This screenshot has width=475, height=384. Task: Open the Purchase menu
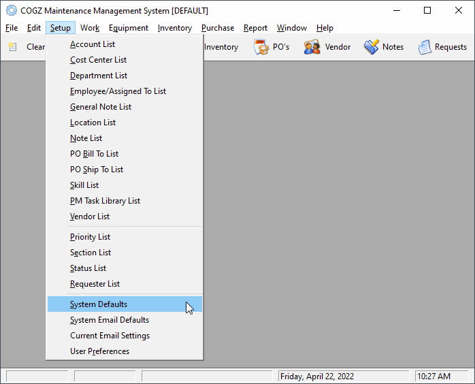(218, 28)
